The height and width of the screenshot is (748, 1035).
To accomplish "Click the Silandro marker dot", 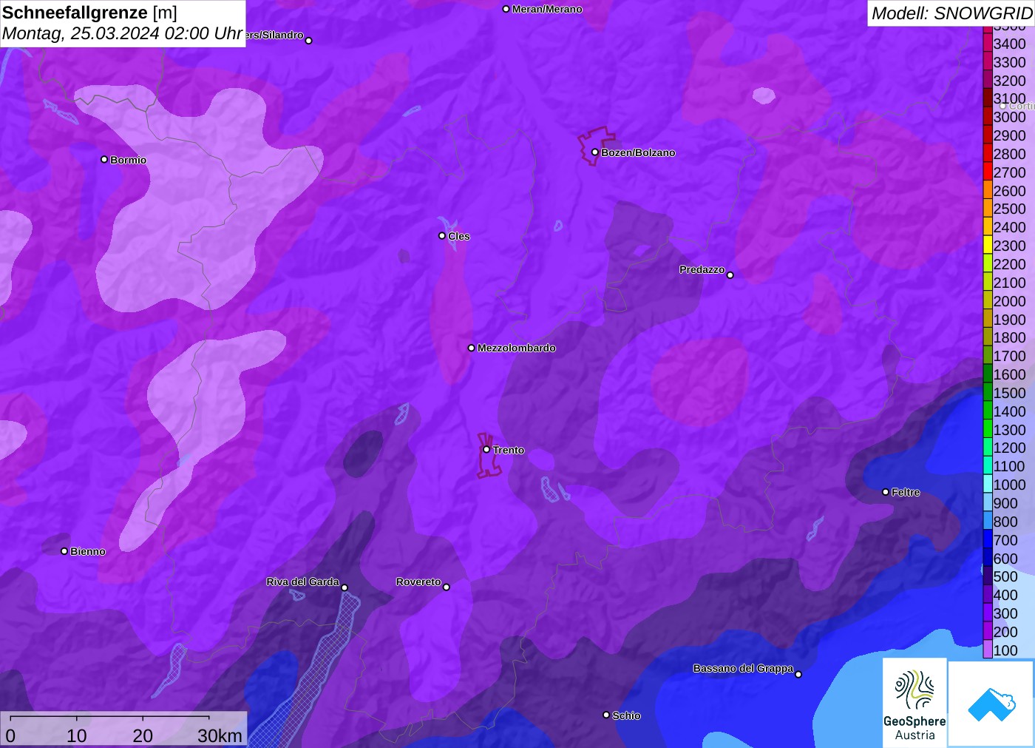I will [x=309, y=41].
